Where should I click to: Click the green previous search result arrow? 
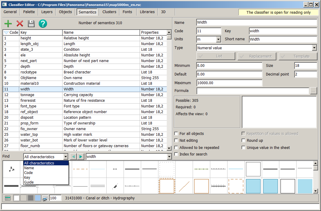pos(73,157)
